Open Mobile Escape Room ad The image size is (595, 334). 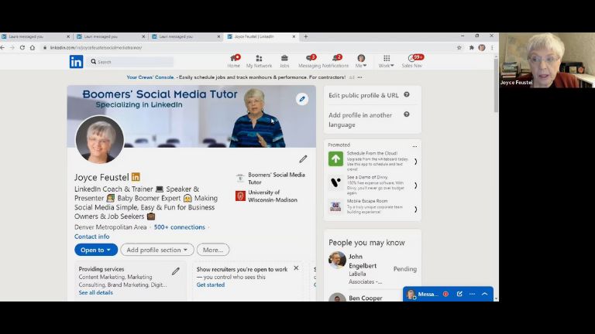(x=372, y=206)
